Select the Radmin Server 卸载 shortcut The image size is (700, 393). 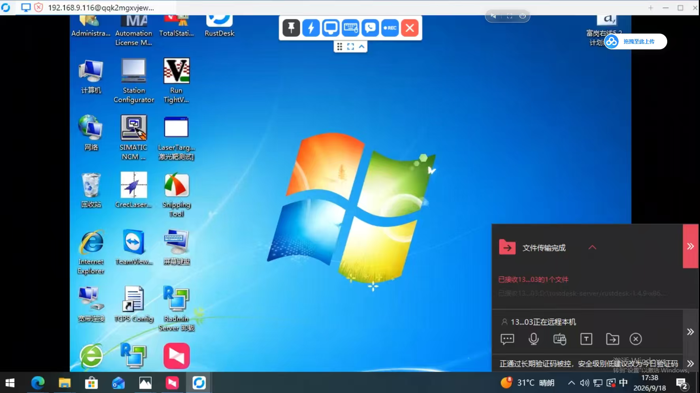tap(176, 309)
